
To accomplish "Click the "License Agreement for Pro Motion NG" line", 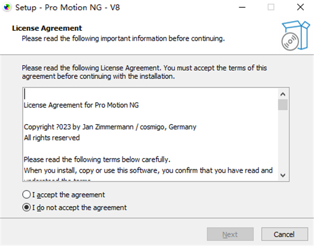I will (81, 105).
